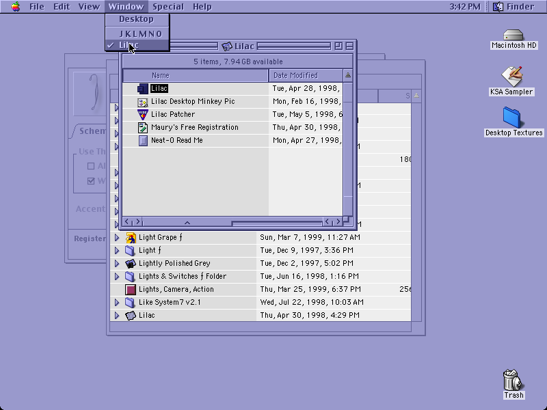Viewport: 547px width, 410px height.
Task: Click Neat-O Read Me file name
Action: [177, 141]
